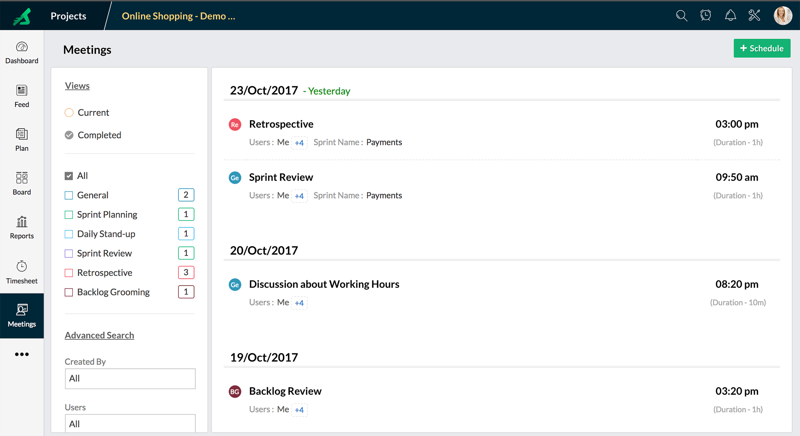Open the Feed module
Image resolution: width=800 pixels, height=436 pixels.
(x=22, y=97)
